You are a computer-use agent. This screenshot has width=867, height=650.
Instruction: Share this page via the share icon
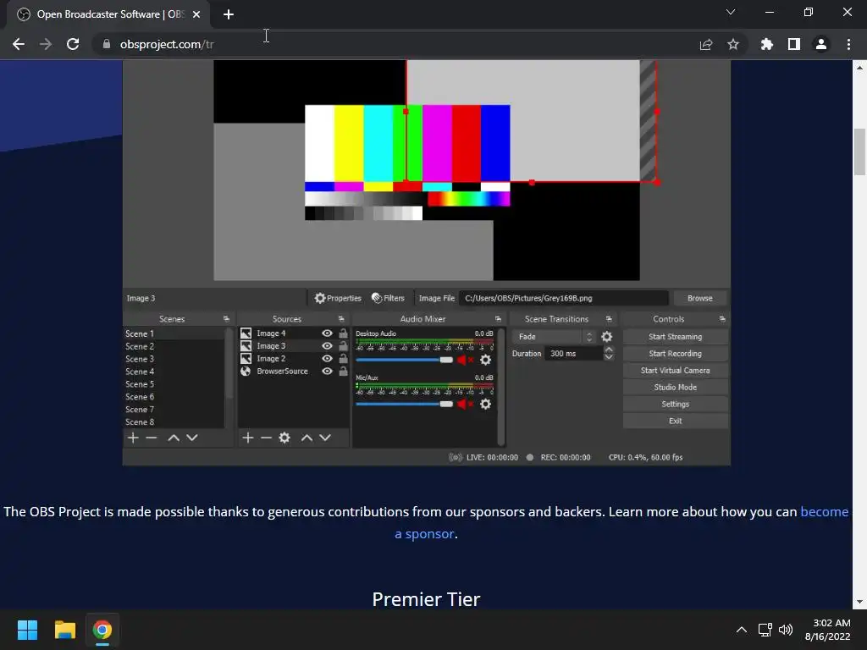(705, 45)
